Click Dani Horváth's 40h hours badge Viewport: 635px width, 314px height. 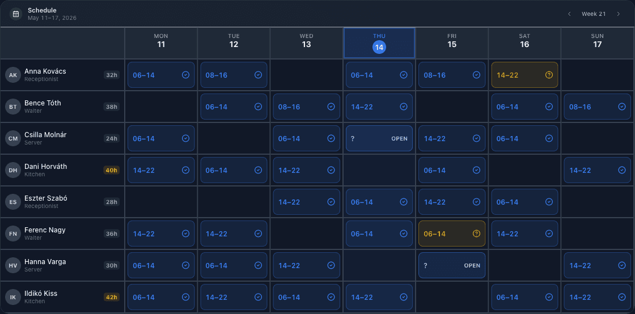[x=111, y=170]
